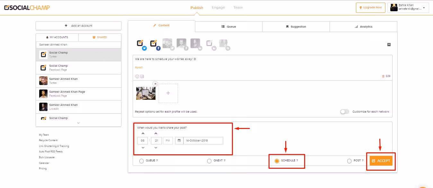Click the attached laptop image thumbnail
Image resolution: width=433 pixels, height=188 pixels.
pyautogui.click(x=146, y=93)
